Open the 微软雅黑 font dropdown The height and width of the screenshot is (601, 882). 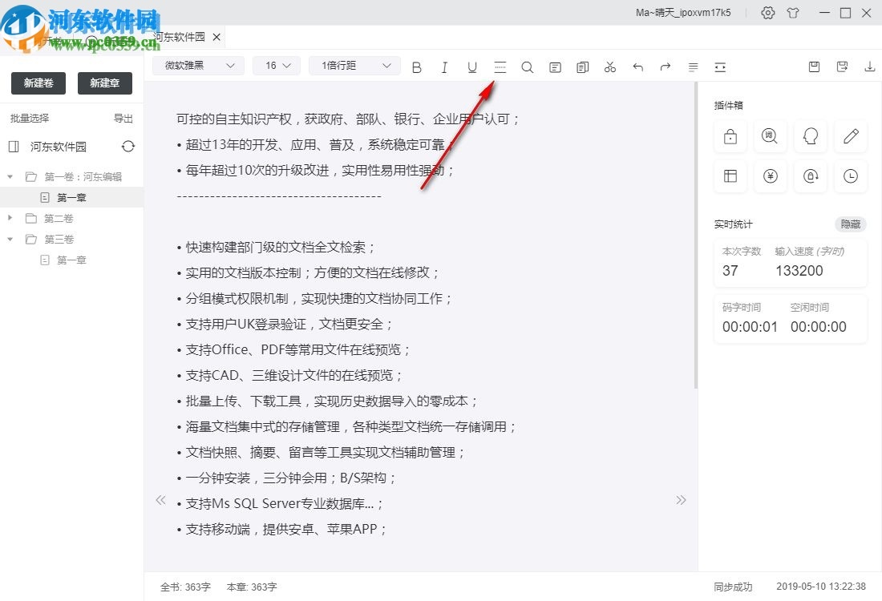coord(197,65)
